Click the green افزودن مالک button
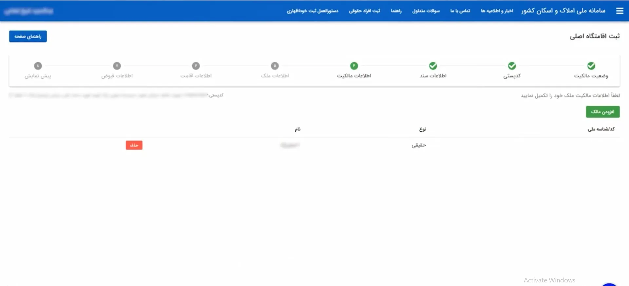The image size is (629, 286). point(603,112)
